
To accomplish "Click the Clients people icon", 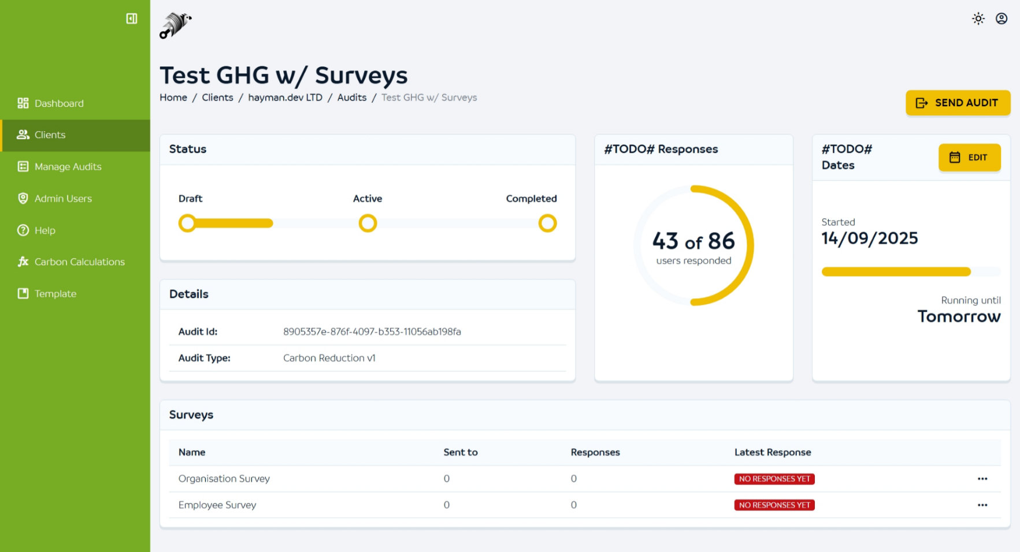I will pyautogui.click(x=23, y=135).
